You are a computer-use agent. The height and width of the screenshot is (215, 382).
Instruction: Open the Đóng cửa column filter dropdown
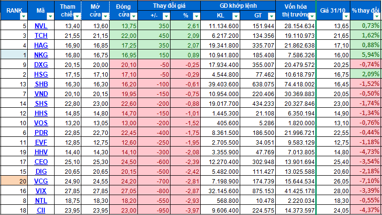click(134, 17)
